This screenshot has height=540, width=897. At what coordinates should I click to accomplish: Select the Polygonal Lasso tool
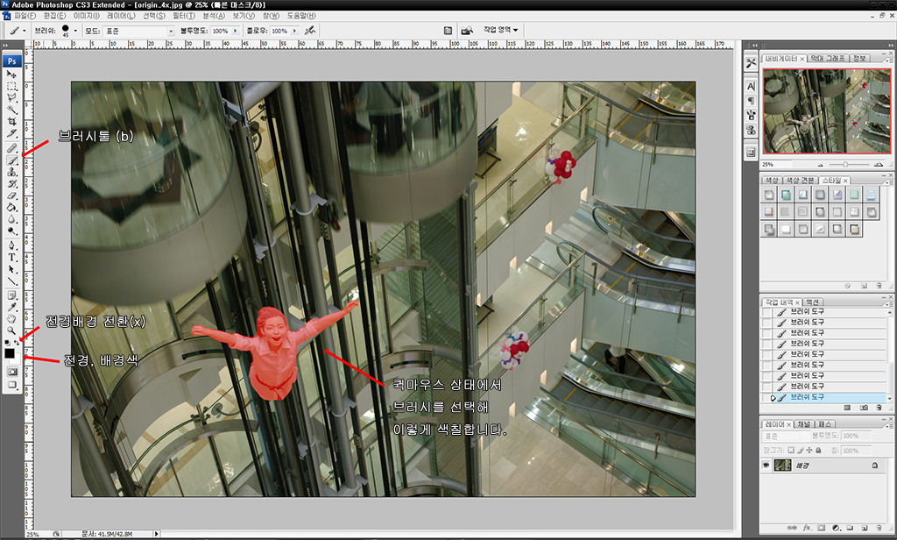pos(11,98)
